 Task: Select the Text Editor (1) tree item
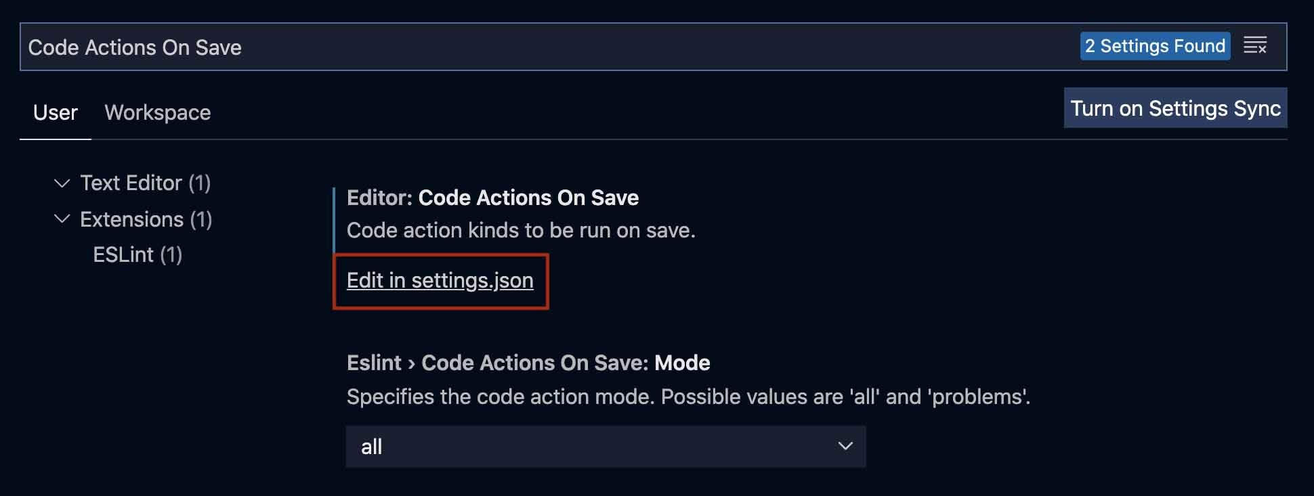coord(145,183)
